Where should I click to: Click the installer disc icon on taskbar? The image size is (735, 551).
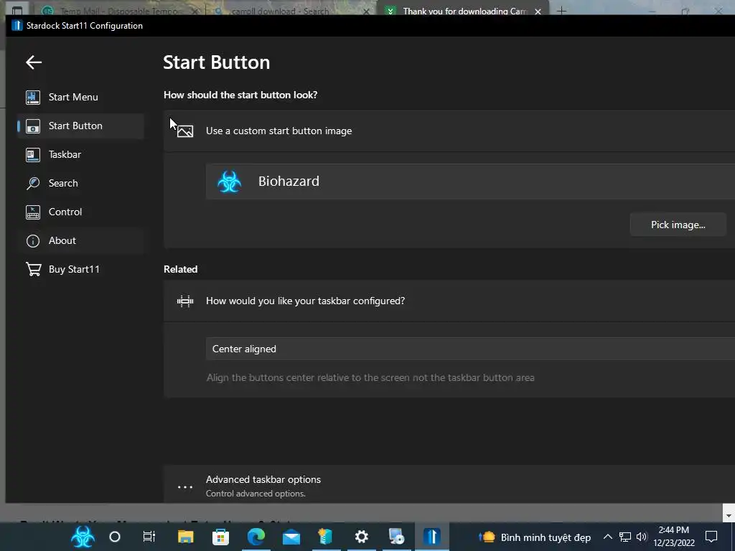tap(396, 537)
